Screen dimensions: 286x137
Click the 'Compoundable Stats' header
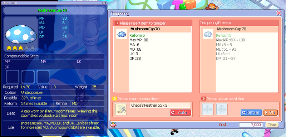(21, 56)
